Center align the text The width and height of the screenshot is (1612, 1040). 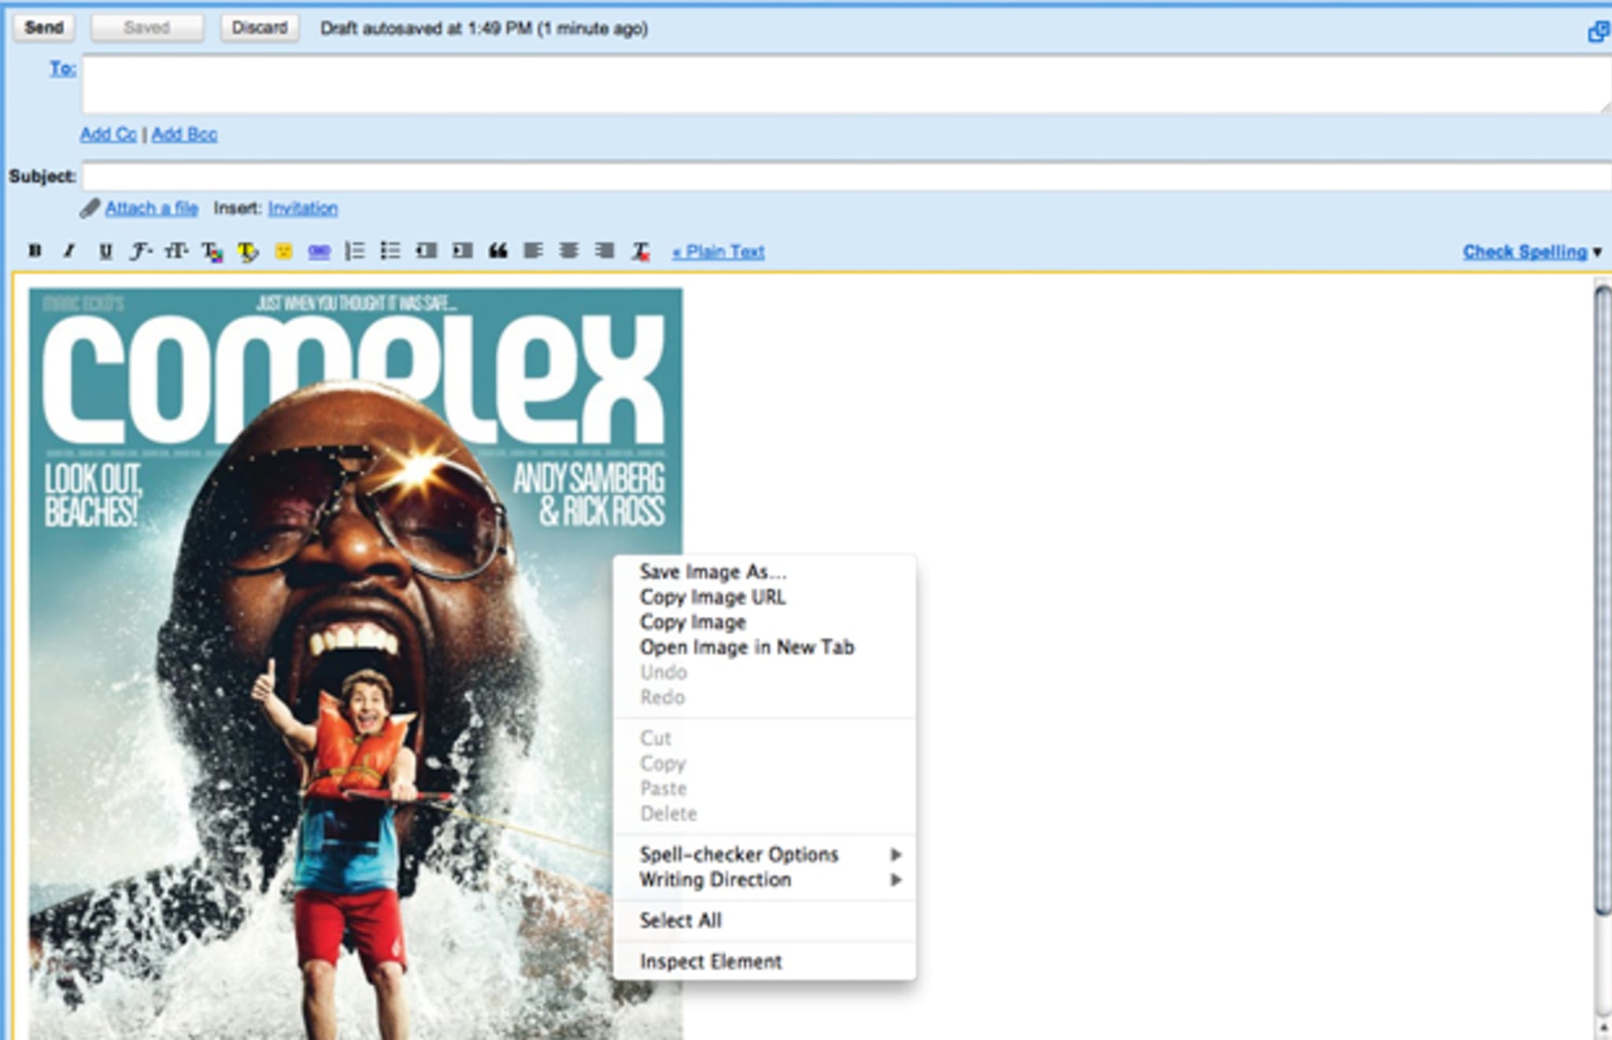pos(568,251)
